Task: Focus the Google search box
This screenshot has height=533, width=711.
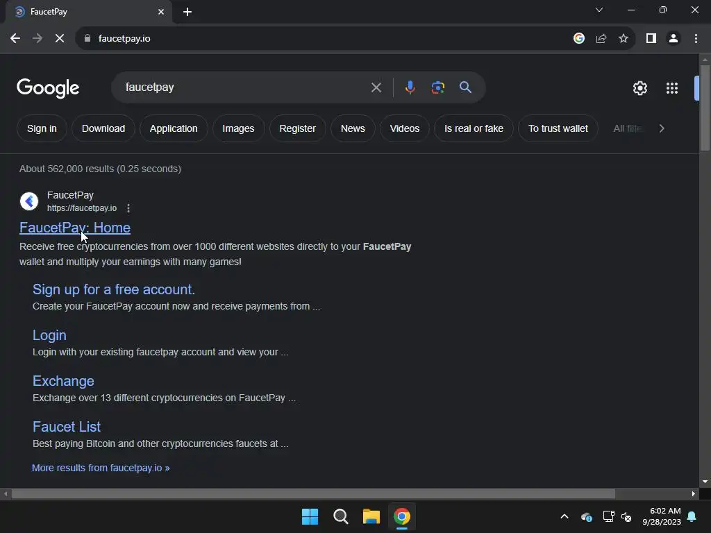Action: pos(245,87)
